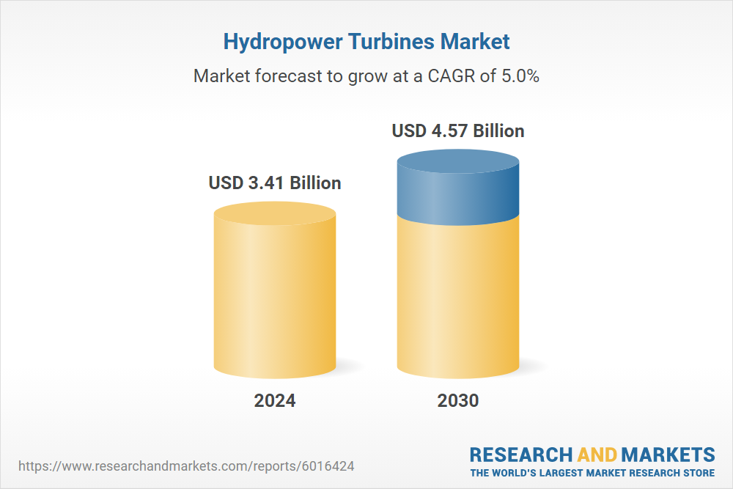Click the word AND in the logo
733x489 pixels.
point(597,455)
